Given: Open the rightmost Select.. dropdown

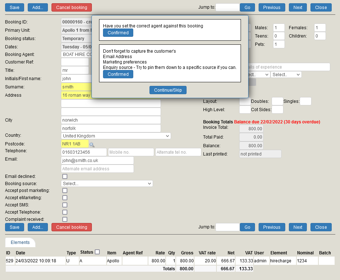Looking at the screenshot, I should coord(286,75).
